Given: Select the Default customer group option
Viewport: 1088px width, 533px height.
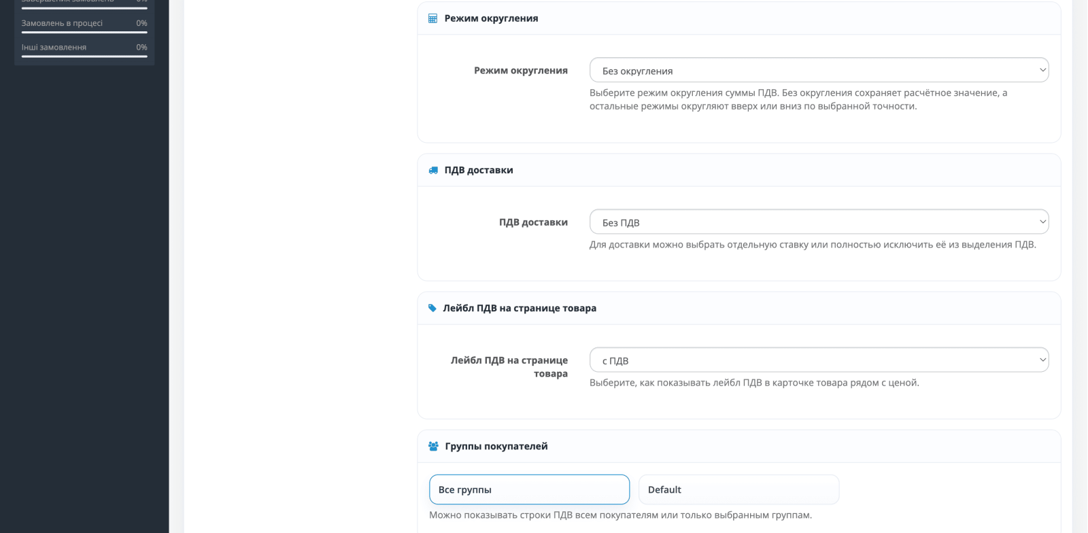Looking at the screenshot, I should click(x=738, y=489).
